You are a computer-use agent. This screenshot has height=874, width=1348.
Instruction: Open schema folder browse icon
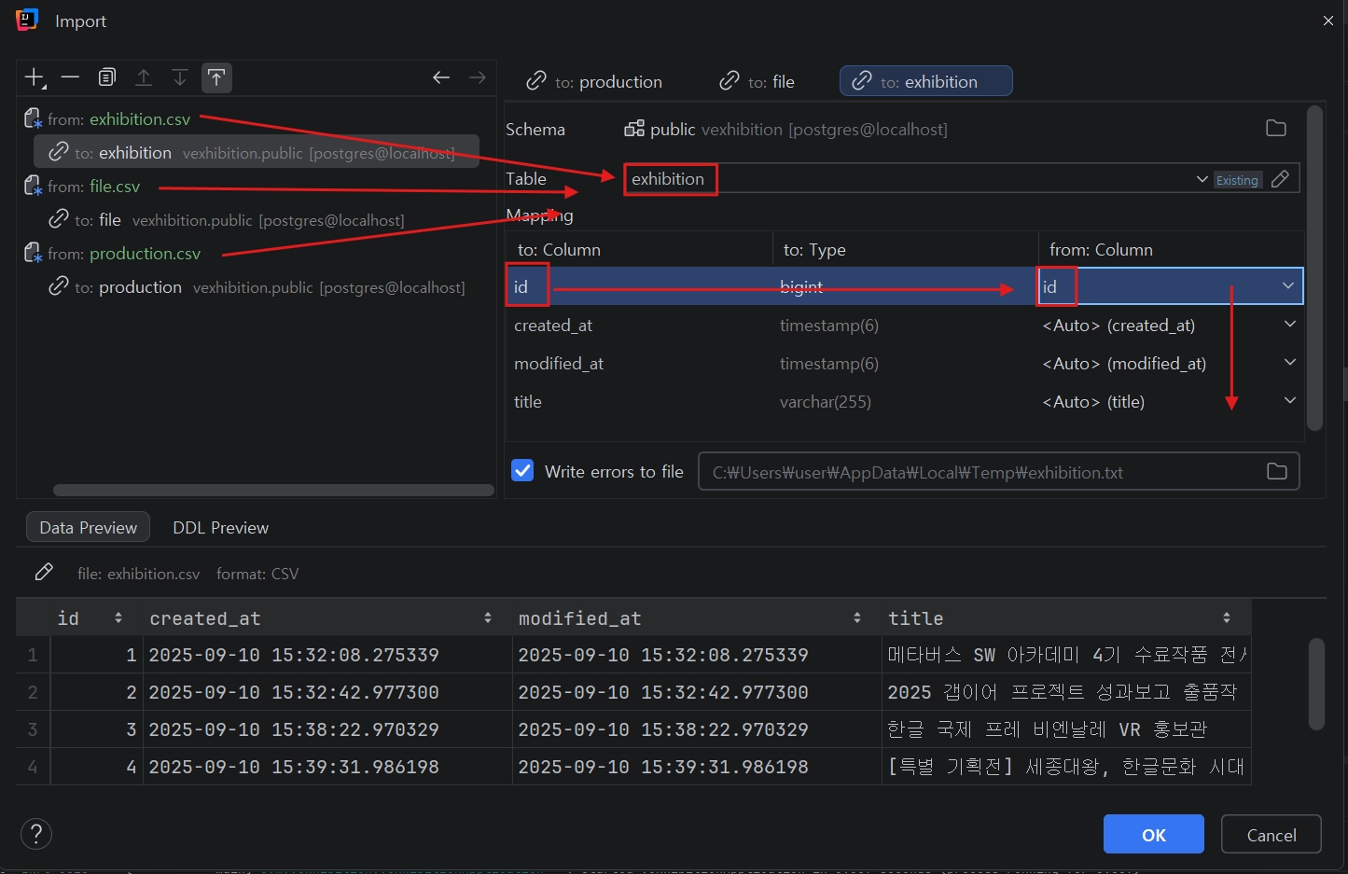click(x=1275, y=129)
